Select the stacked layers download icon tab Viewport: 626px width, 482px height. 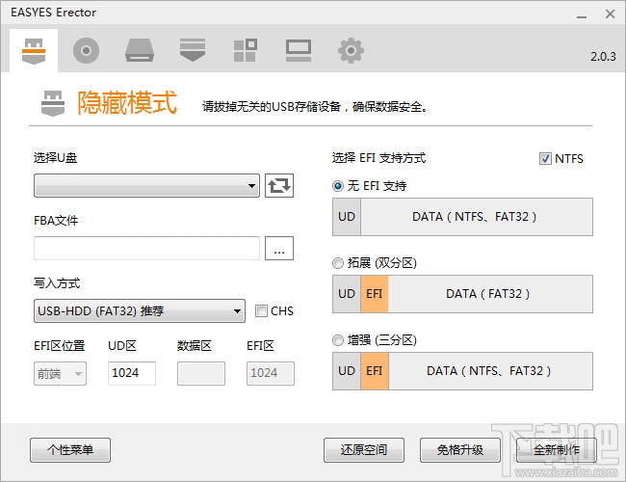pyautogui.click(x=193, y=50)
